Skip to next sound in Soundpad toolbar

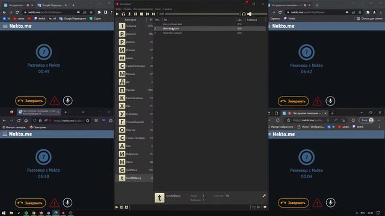pos(153,14)
